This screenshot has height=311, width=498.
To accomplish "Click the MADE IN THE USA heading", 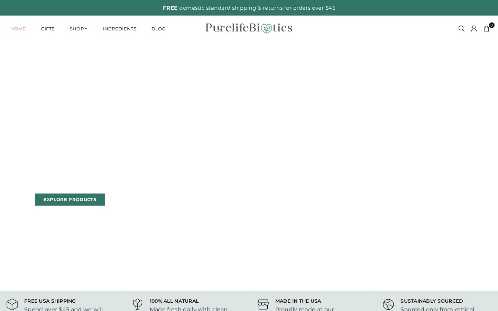I will pyautogui.click(x=298, y=301).
